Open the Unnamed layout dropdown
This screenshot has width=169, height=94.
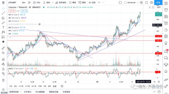tap(131, 3)
